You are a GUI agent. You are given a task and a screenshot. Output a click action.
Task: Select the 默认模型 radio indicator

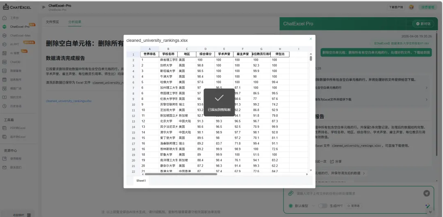coord(290,206)
